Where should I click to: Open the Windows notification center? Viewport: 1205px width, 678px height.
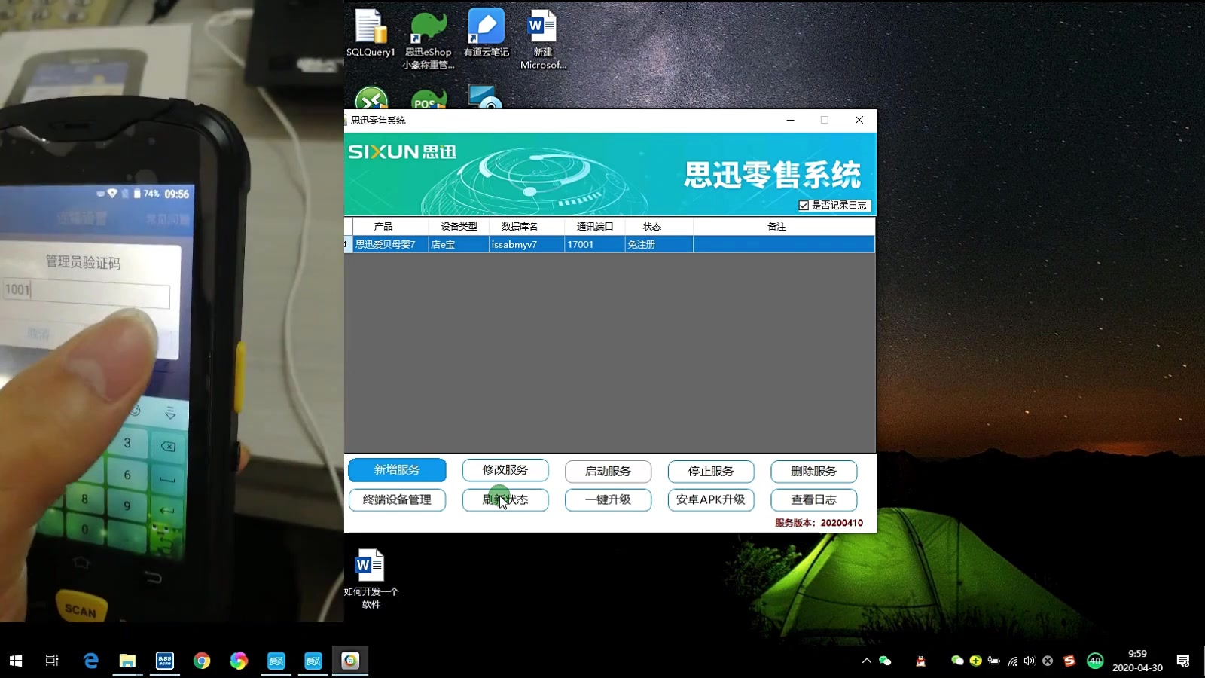pos(1183,661)
